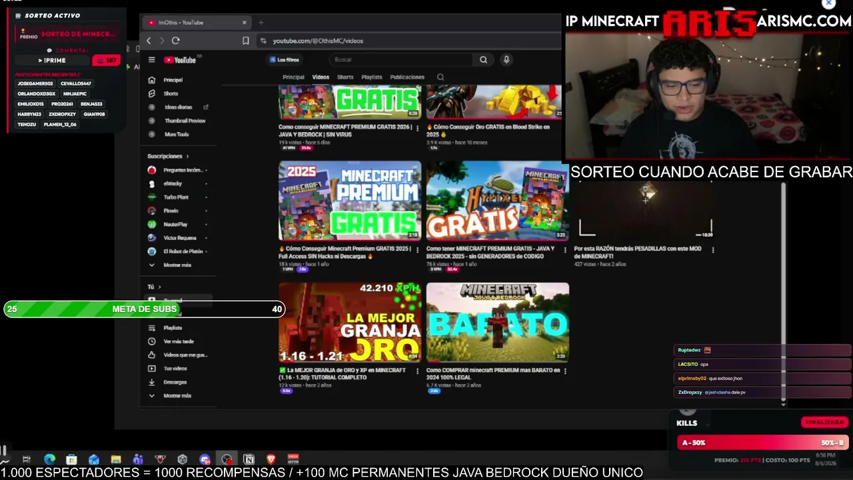
Task: Open a new browser tab with plus
Action: tap(261, 23)
